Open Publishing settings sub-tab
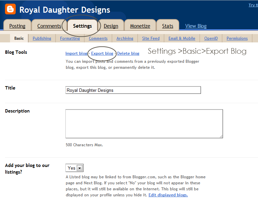Screen dimensions: 258x200 42,38
